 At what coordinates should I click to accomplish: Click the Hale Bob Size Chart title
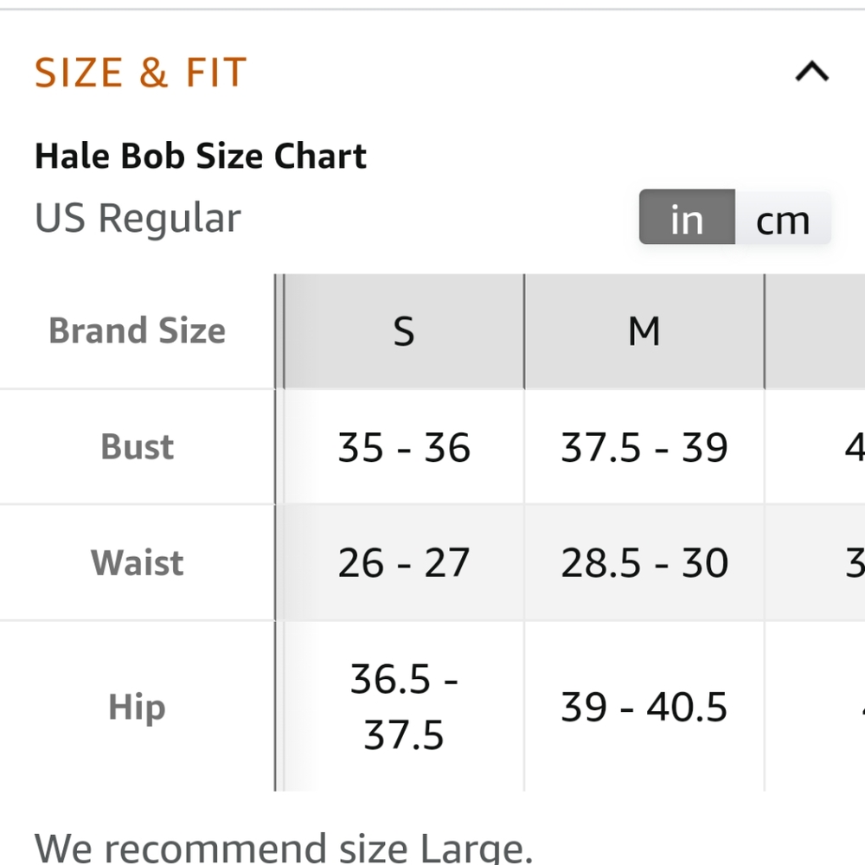tap(201, 156)
